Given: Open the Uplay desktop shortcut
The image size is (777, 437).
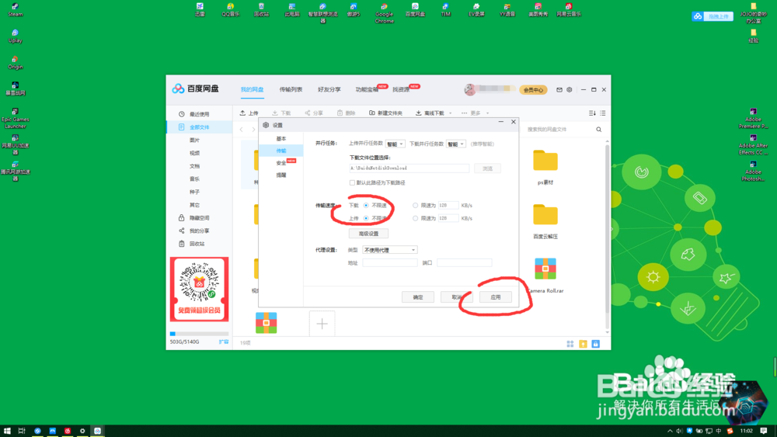Looking at the screenshot, I should (16, 36).
